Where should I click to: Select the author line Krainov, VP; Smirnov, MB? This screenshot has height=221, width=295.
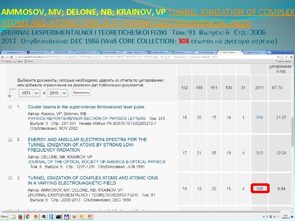[57, 114]
